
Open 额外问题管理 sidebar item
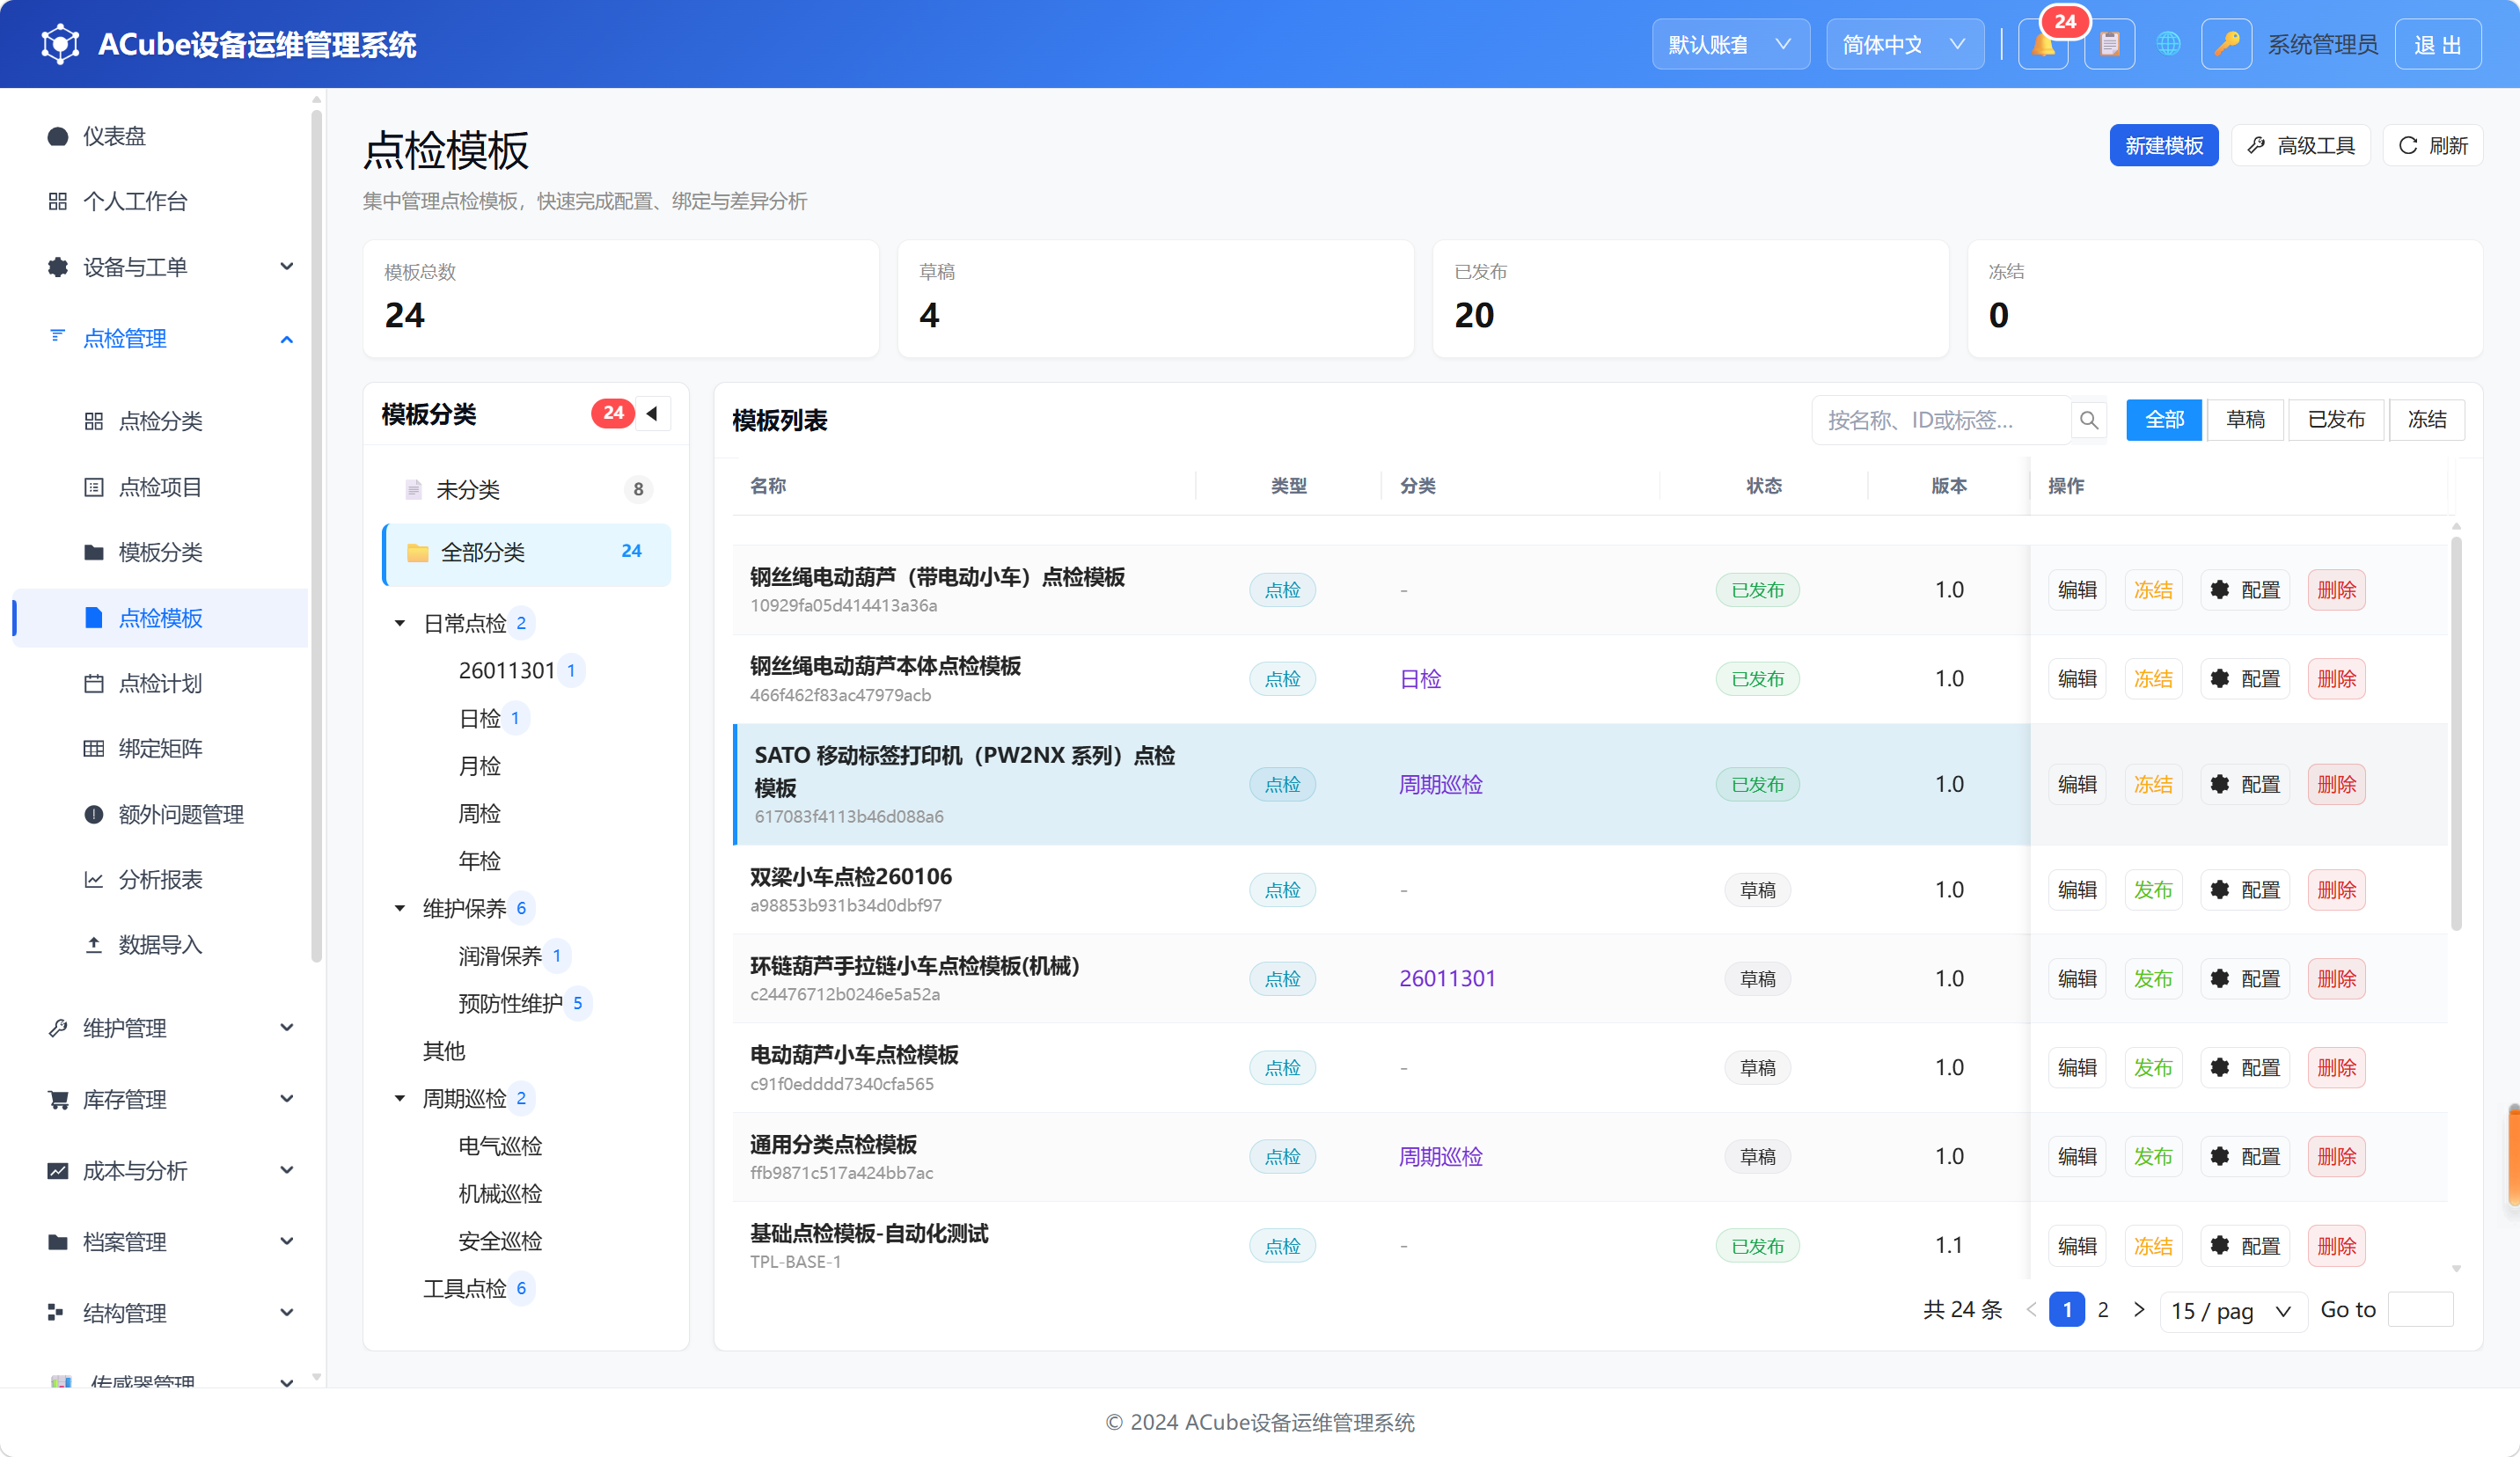tap(160, 814)
